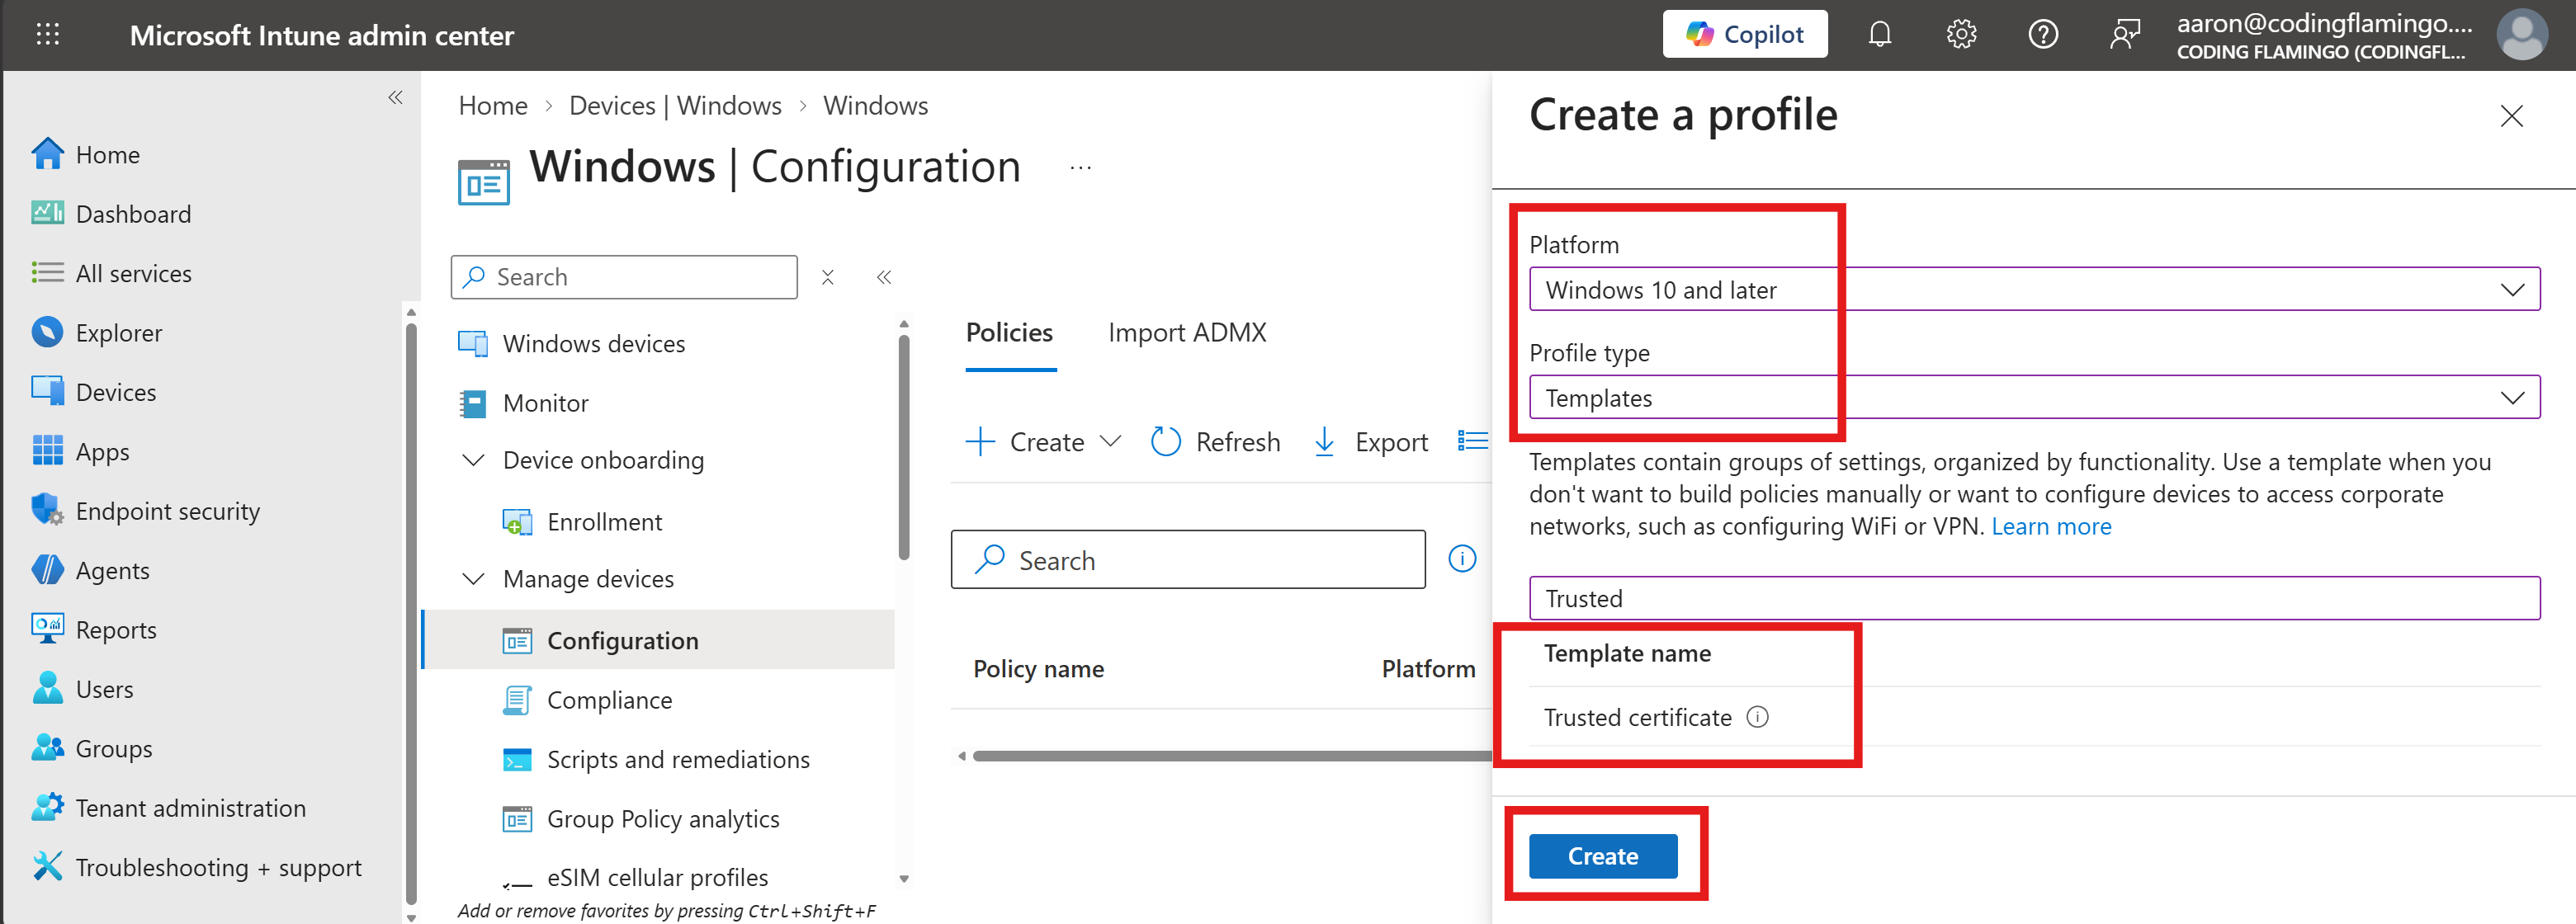Screen dimensions: 2576x924
Task: Sort by Policy name column
Action: [1038, 669]
